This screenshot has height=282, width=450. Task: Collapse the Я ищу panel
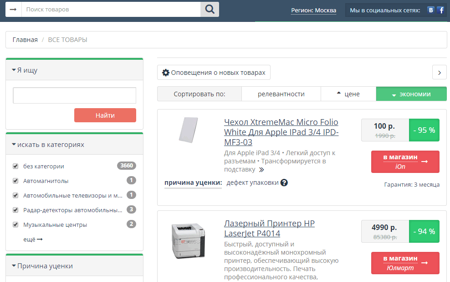tap(25, 70)
